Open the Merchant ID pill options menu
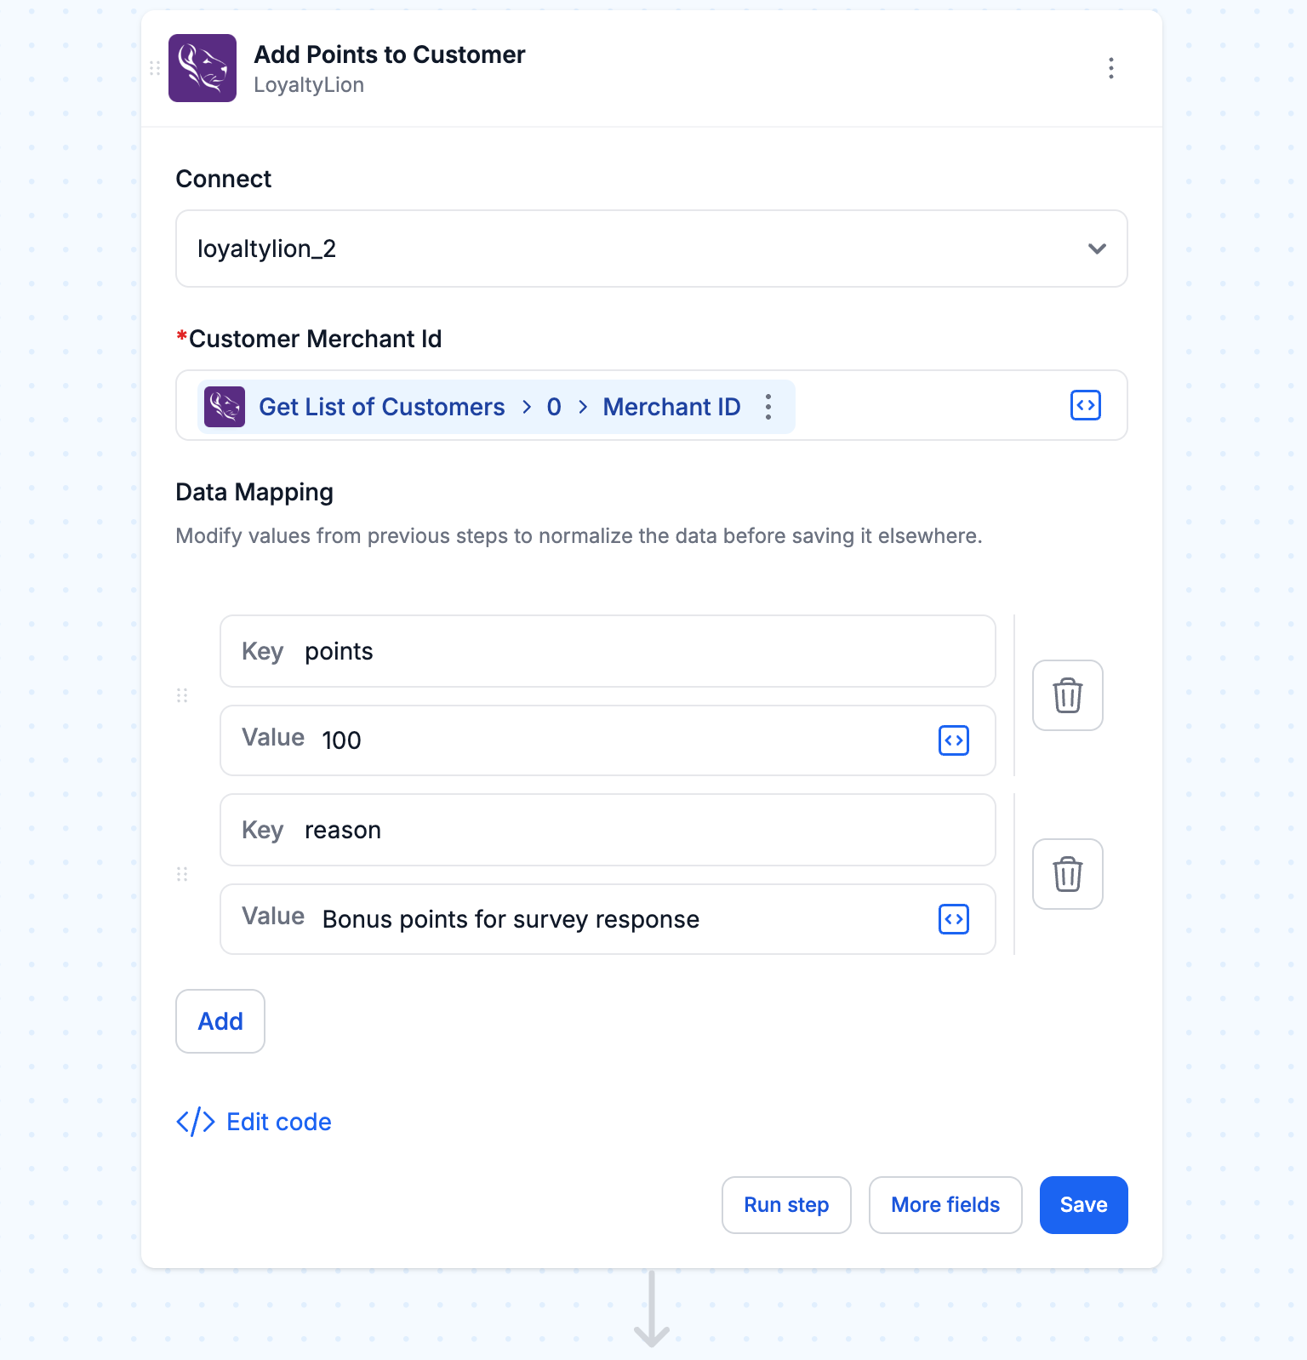 (x=768, y=407)
